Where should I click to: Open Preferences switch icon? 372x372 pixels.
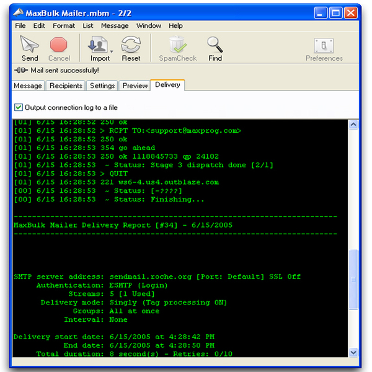324,45
